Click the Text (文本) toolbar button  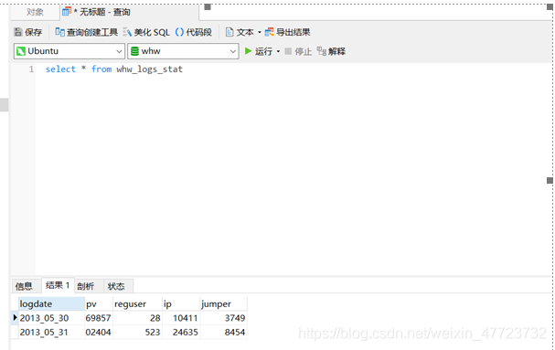tap(240, 32)
